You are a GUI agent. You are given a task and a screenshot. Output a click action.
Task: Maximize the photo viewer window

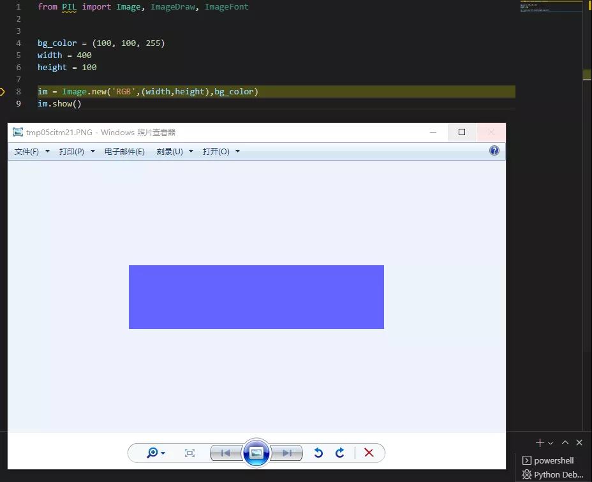pos(462,132)
